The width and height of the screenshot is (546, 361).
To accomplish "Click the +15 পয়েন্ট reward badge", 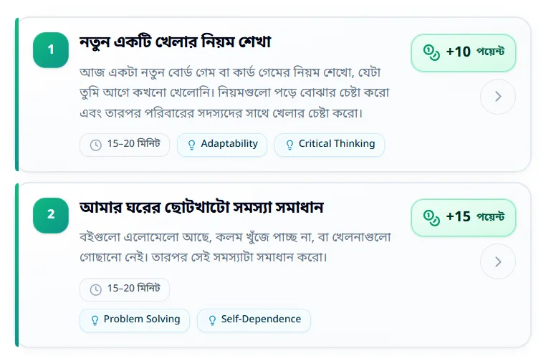I will (x=463, y=218).
